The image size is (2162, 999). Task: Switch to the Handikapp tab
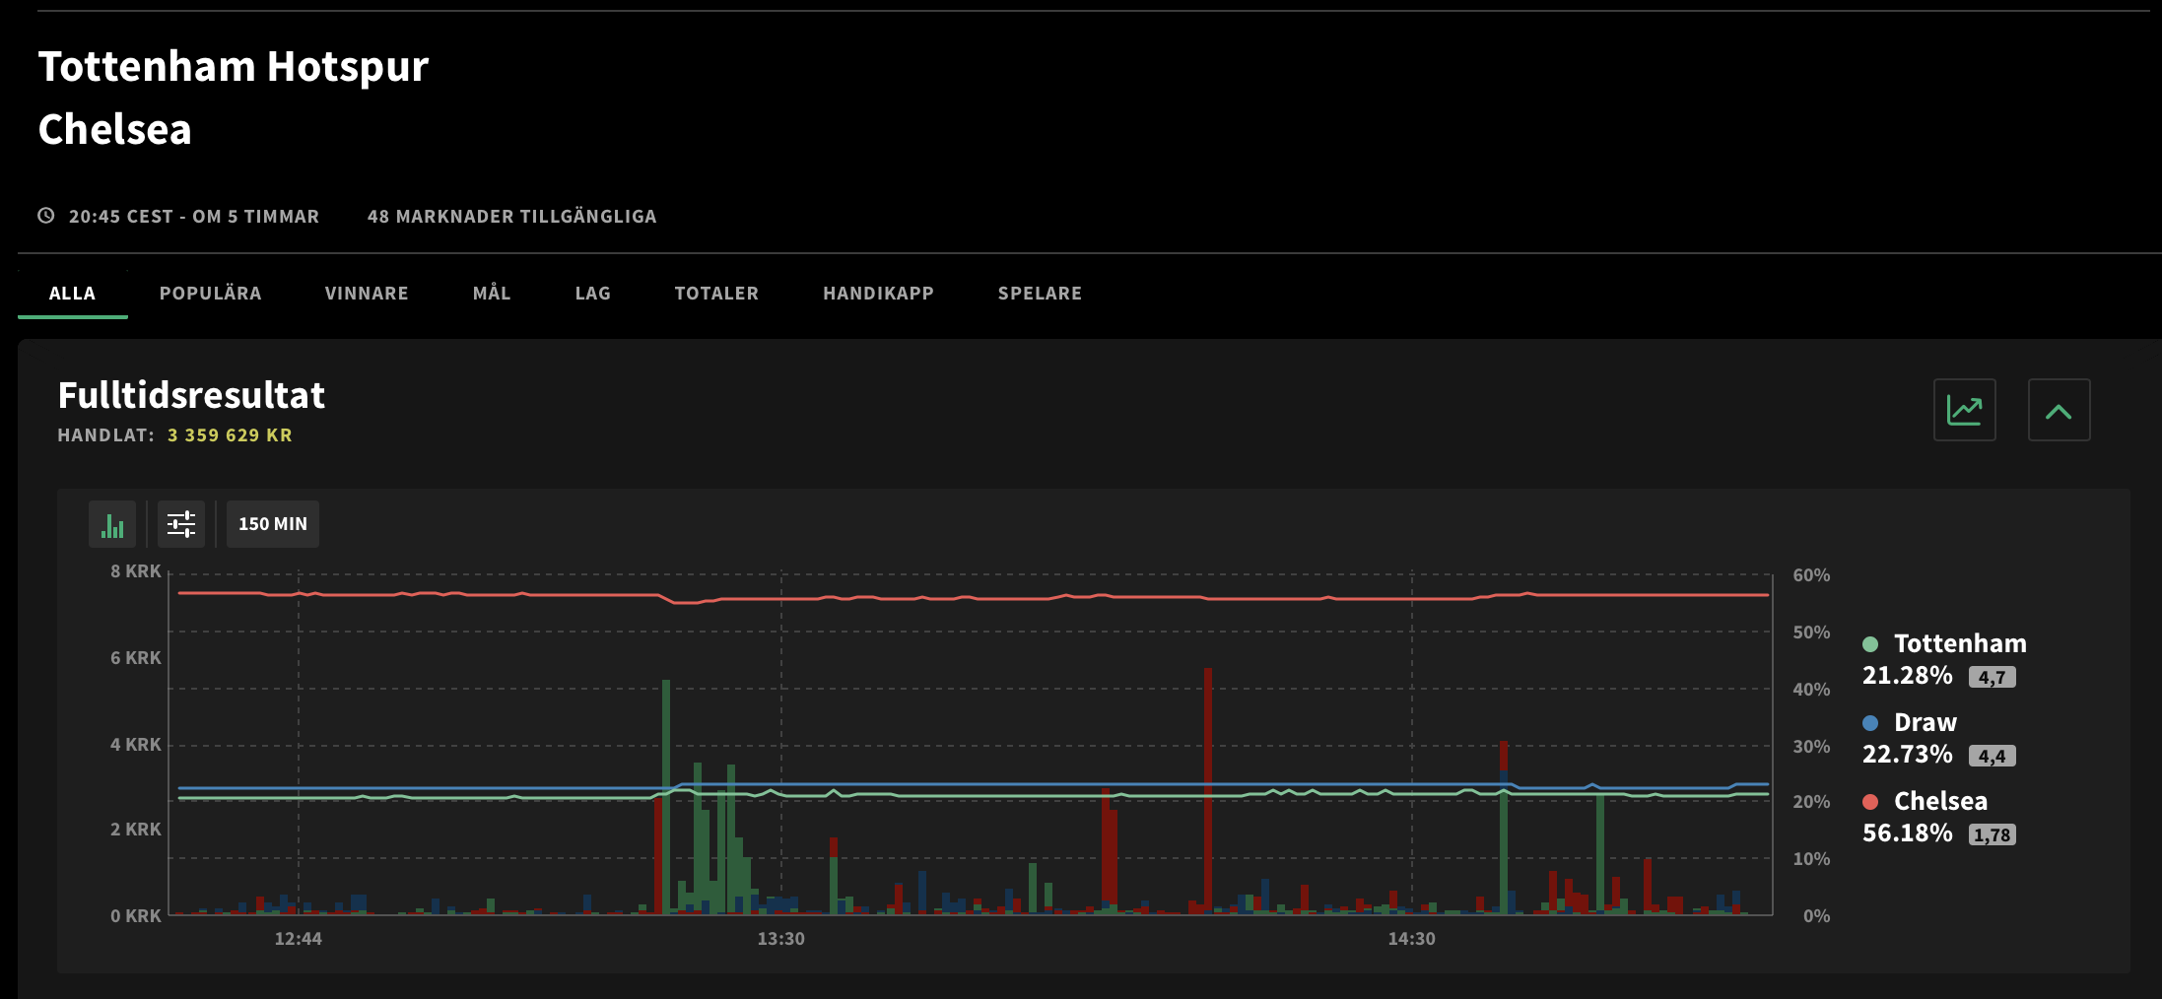878,294
